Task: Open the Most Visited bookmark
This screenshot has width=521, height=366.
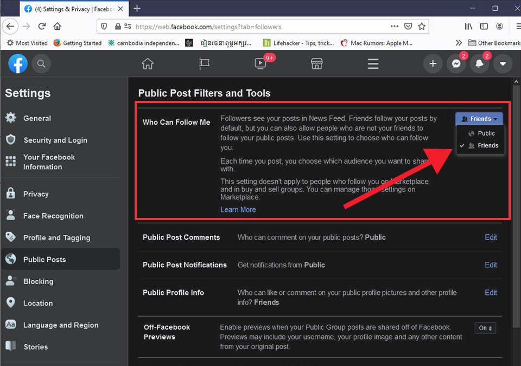Action: pos(27,43)
